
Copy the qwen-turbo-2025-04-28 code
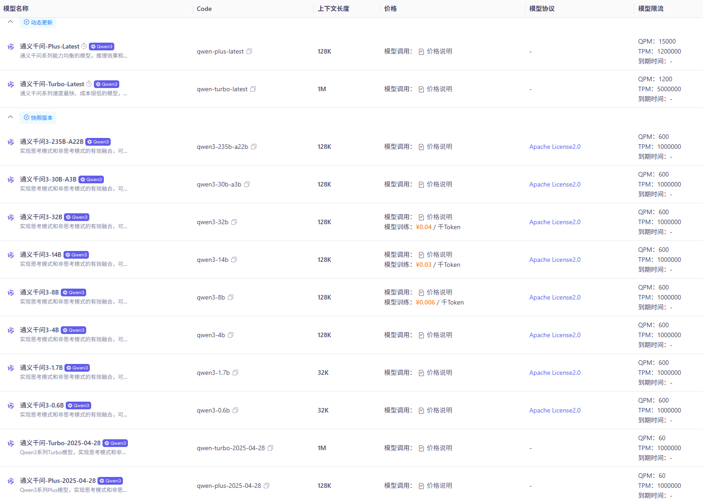click(270, 448)
